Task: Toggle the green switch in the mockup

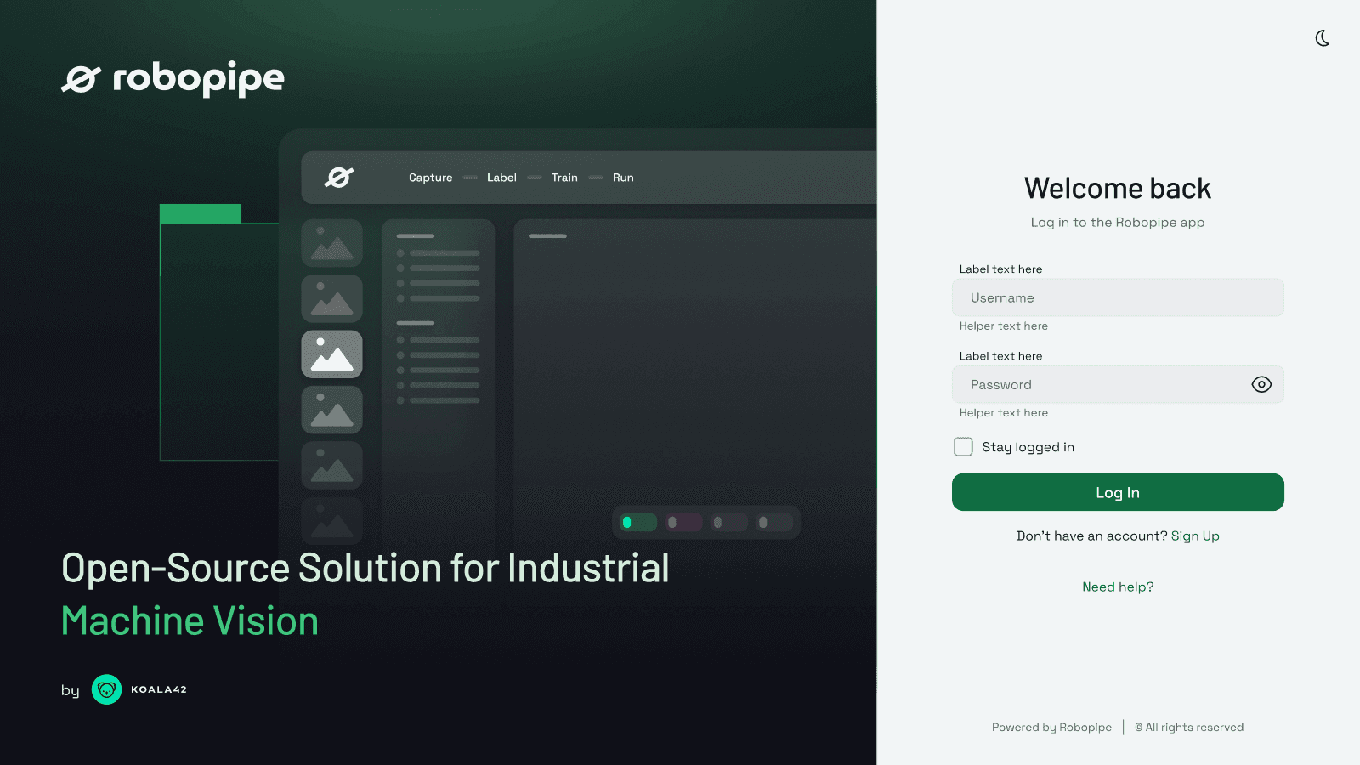Action: [637, 522]
